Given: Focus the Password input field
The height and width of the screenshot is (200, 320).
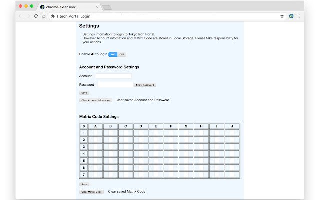Looking at the screenshot, I should pyautogui.click(x=115, y=84).
